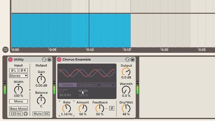The image size is (215, 121).
Task: Toggle the DC filter button
Action: point(47,114)
